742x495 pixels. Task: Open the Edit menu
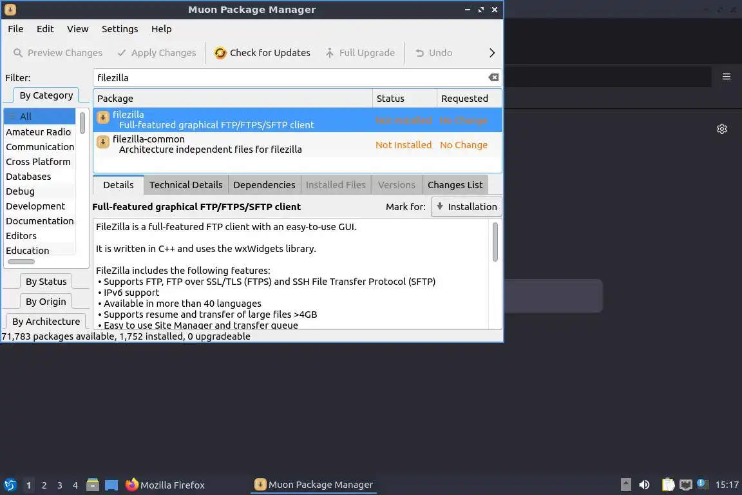(x=45, y=29)
